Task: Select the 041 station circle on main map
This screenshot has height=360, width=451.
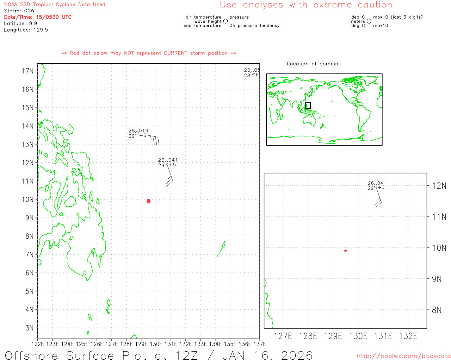Action: click(167, 163)
